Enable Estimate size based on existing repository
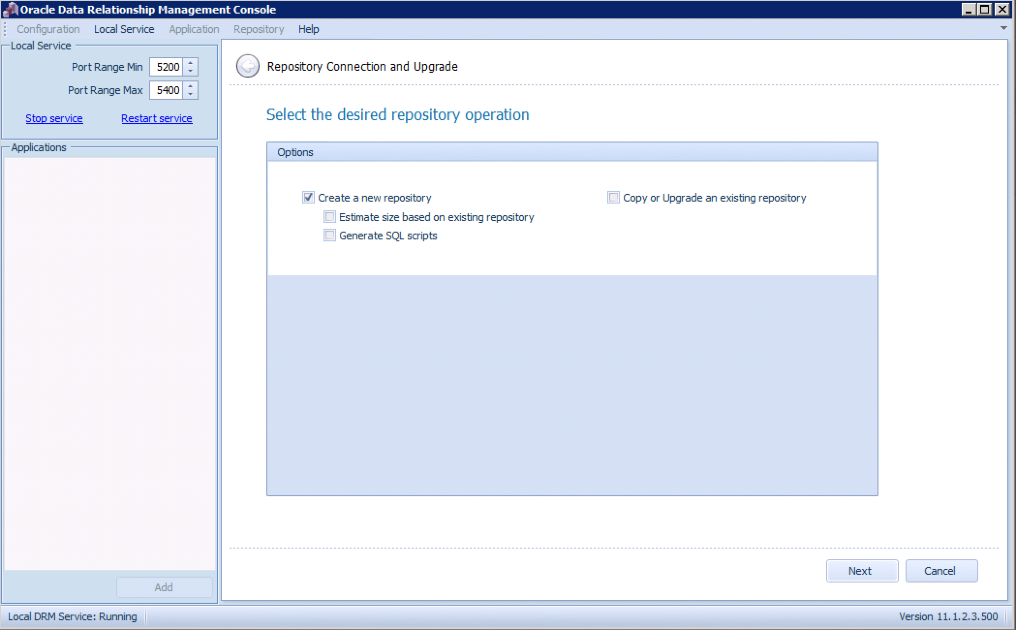The height and width of the screenshot is (630, 1016). (329, 217)
